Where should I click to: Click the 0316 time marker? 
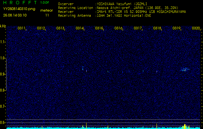coord(118,28)
